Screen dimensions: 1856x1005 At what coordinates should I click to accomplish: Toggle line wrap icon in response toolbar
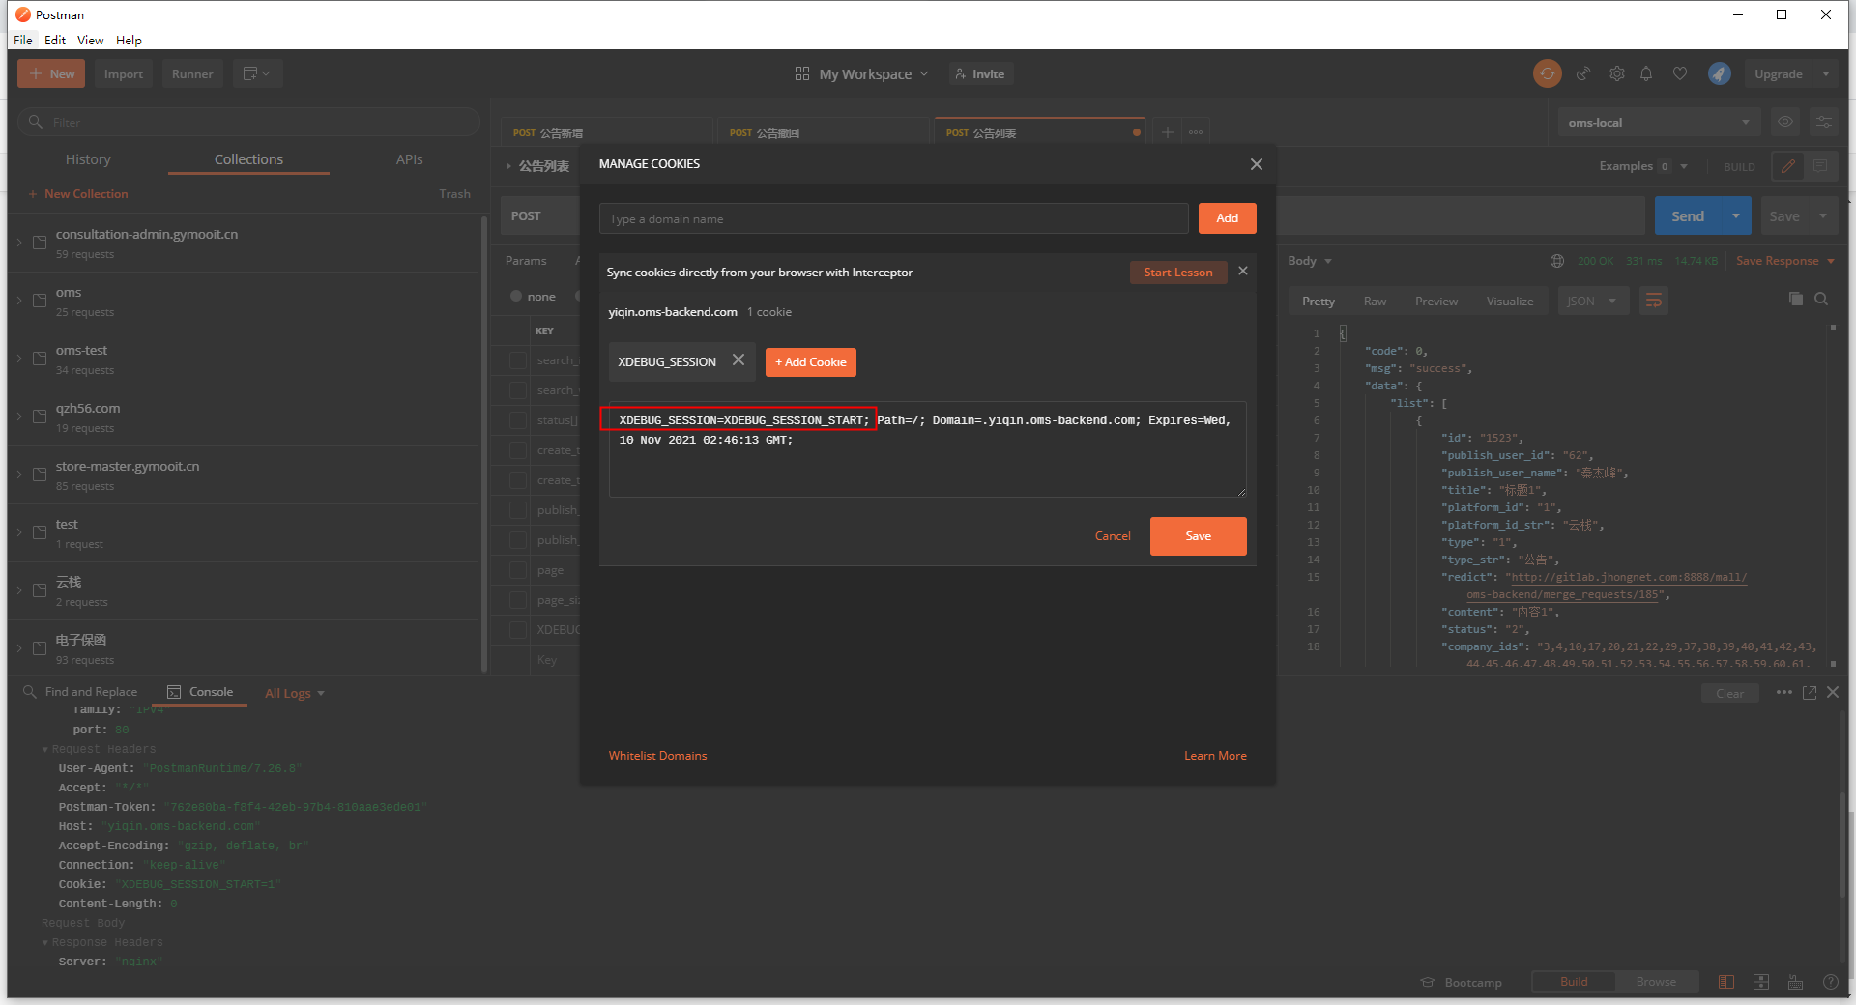pyautogui.click(x=1654, y=301)
